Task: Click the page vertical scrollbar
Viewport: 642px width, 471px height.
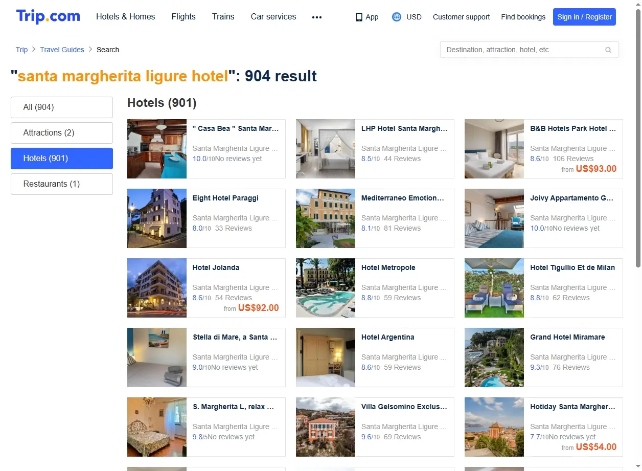Action: (x=638, y=138)
